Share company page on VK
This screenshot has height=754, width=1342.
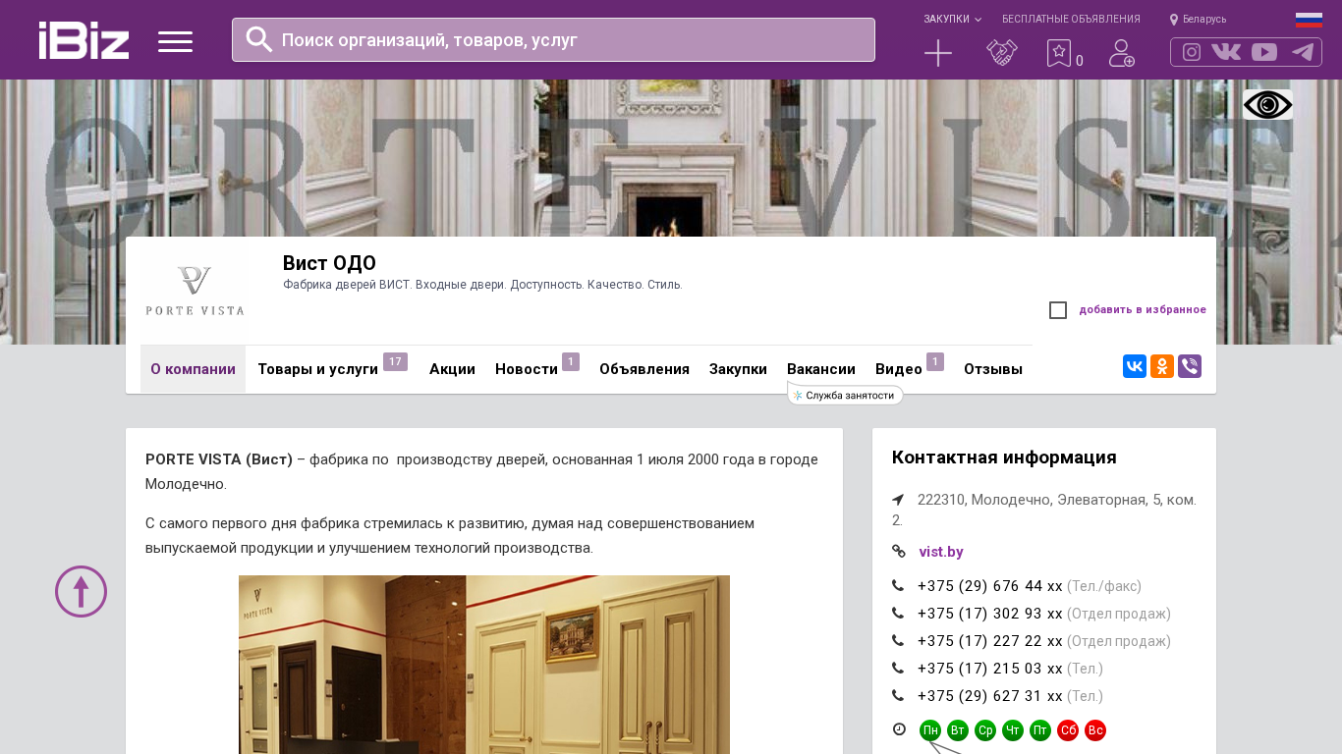tap(1135, 366)
